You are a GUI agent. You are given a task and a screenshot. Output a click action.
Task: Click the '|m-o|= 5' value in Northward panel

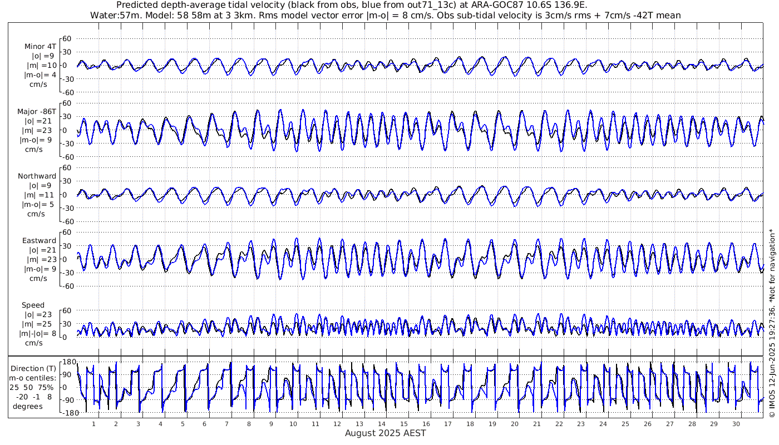click(x=38, y=204)
